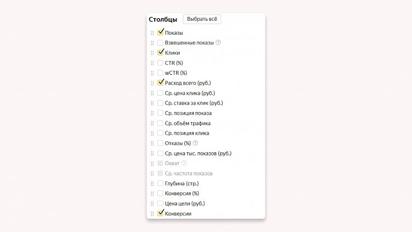412x232 pixels.
Task: Enable the Ср. объём трафика checkbox
Action: [x=160, y=123]
